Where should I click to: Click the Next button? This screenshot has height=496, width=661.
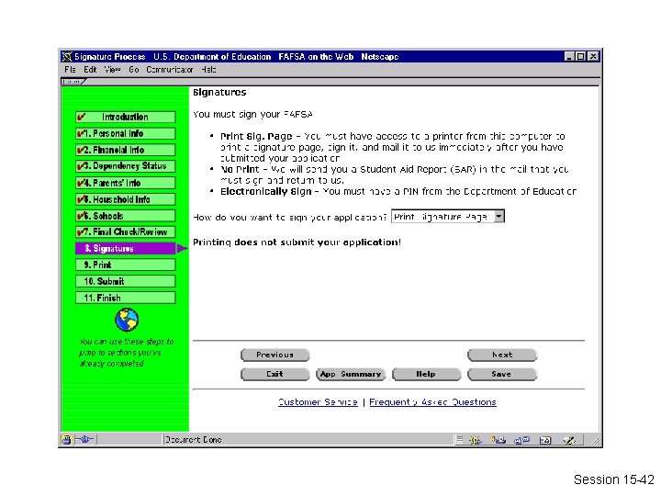point(502,355)
